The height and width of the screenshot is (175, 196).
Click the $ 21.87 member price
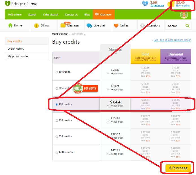click(115, 70)
